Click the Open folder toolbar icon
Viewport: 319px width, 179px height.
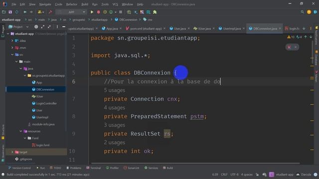click(x=3, y=12)
